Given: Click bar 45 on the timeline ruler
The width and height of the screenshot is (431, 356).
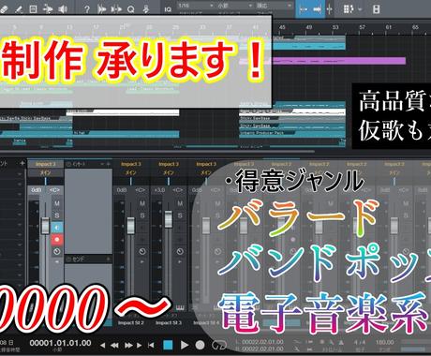Looking at the screenshot, I should pos(282,27).
